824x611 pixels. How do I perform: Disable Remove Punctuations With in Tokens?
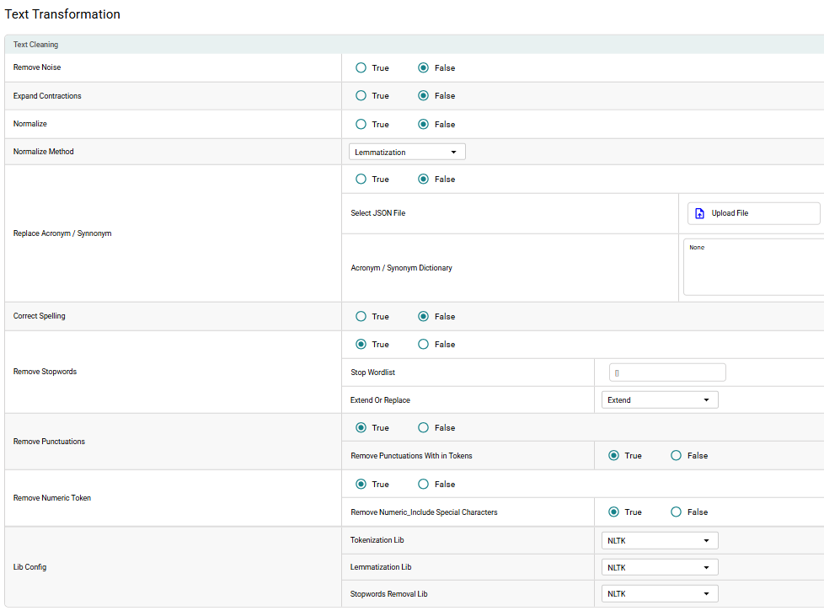tap(676, 456)
